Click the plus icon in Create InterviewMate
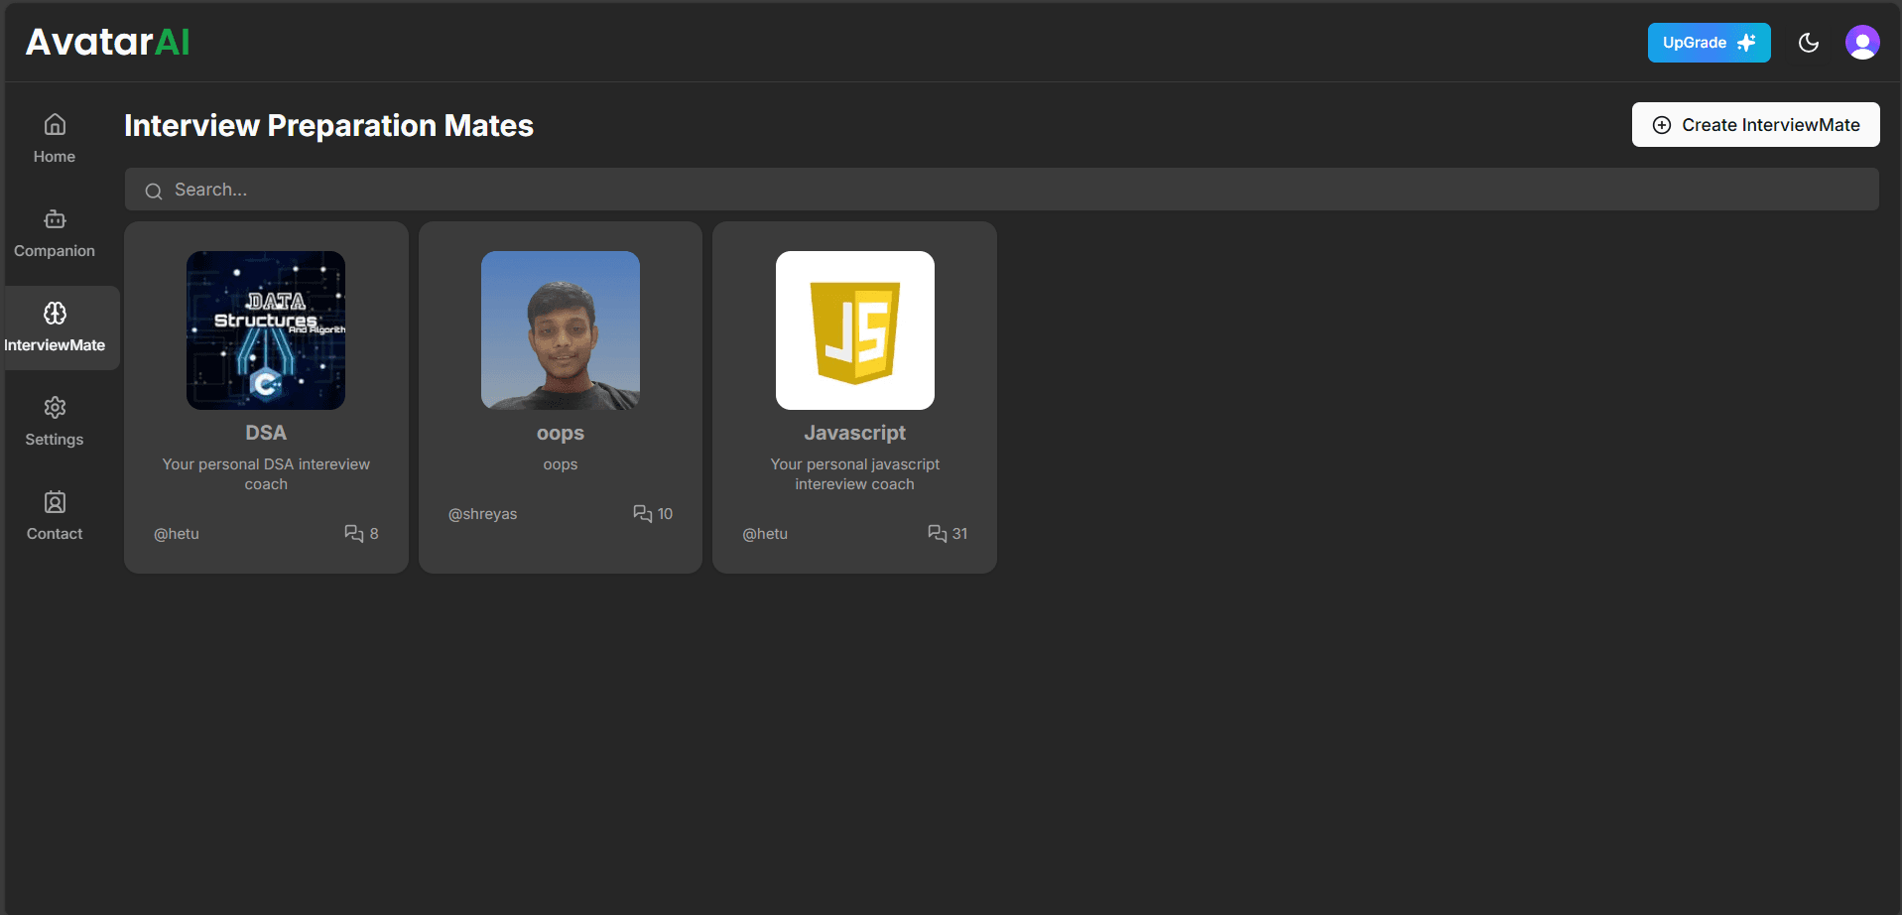 tap(1662, 125)
